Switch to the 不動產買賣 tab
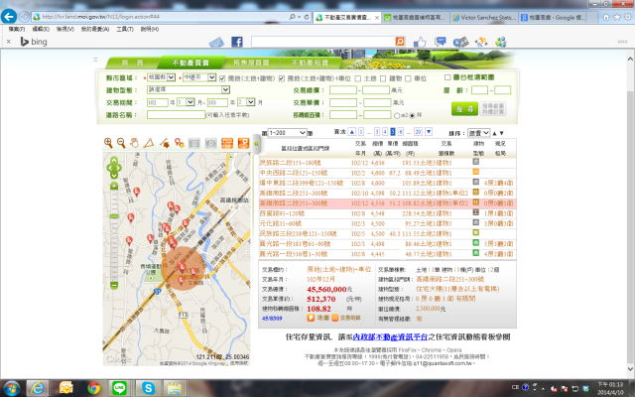 point(190,63)
